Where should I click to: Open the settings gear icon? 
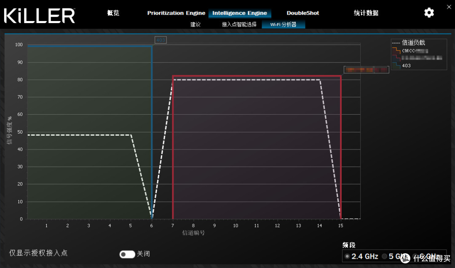(429, 13)
